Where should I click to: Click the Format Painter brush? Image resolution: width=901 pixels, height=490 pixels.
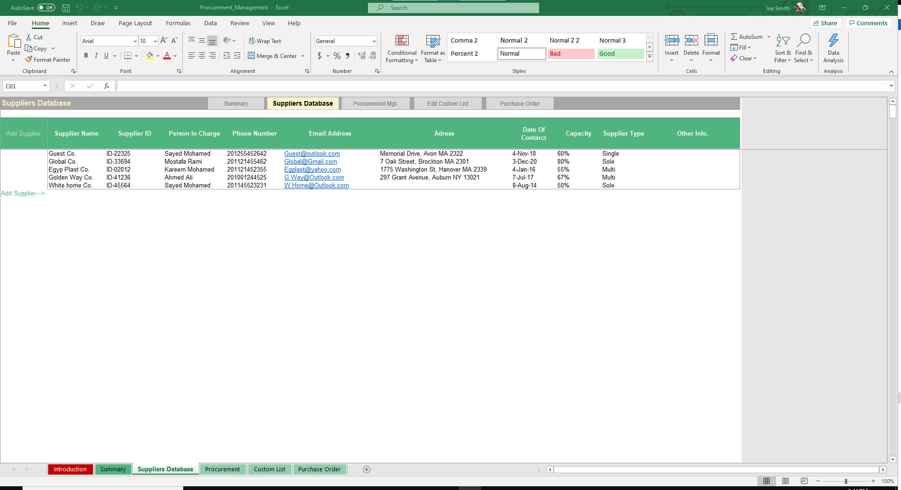click(29, 59)
